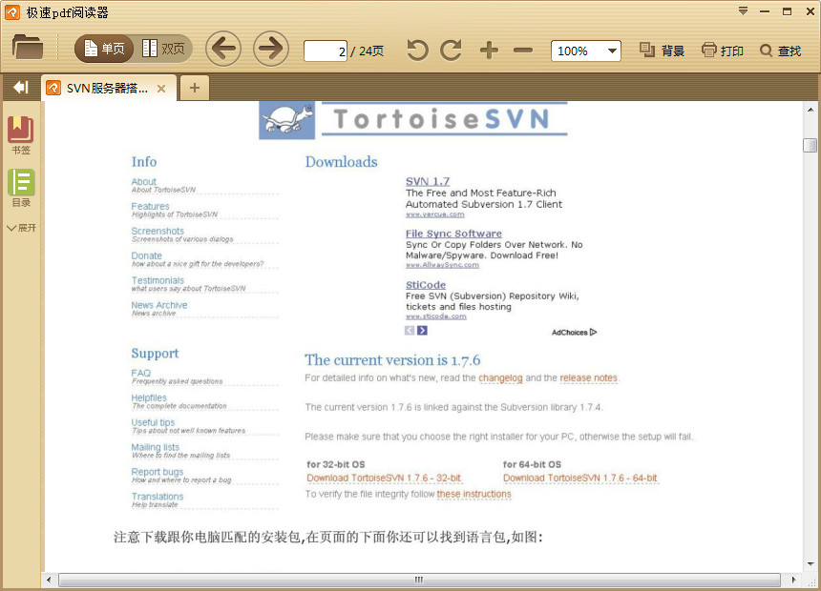Click the Useful tips link
Viewport: 821px width, 591px height.
click(x=153, y=422)
